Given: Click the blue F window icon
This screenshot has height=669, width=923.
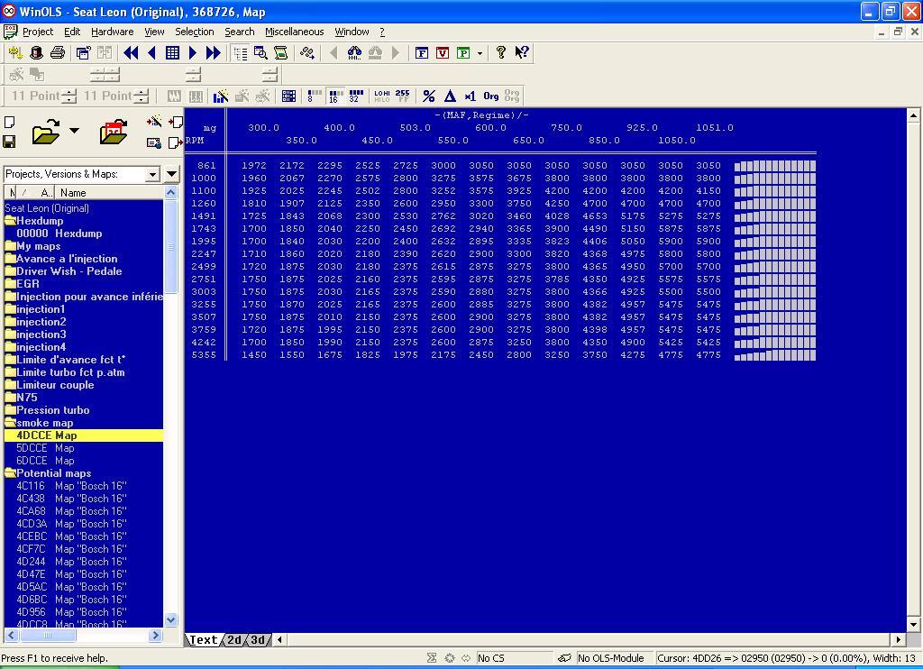Looking at the screenshot, I should (x=422, y=53).
